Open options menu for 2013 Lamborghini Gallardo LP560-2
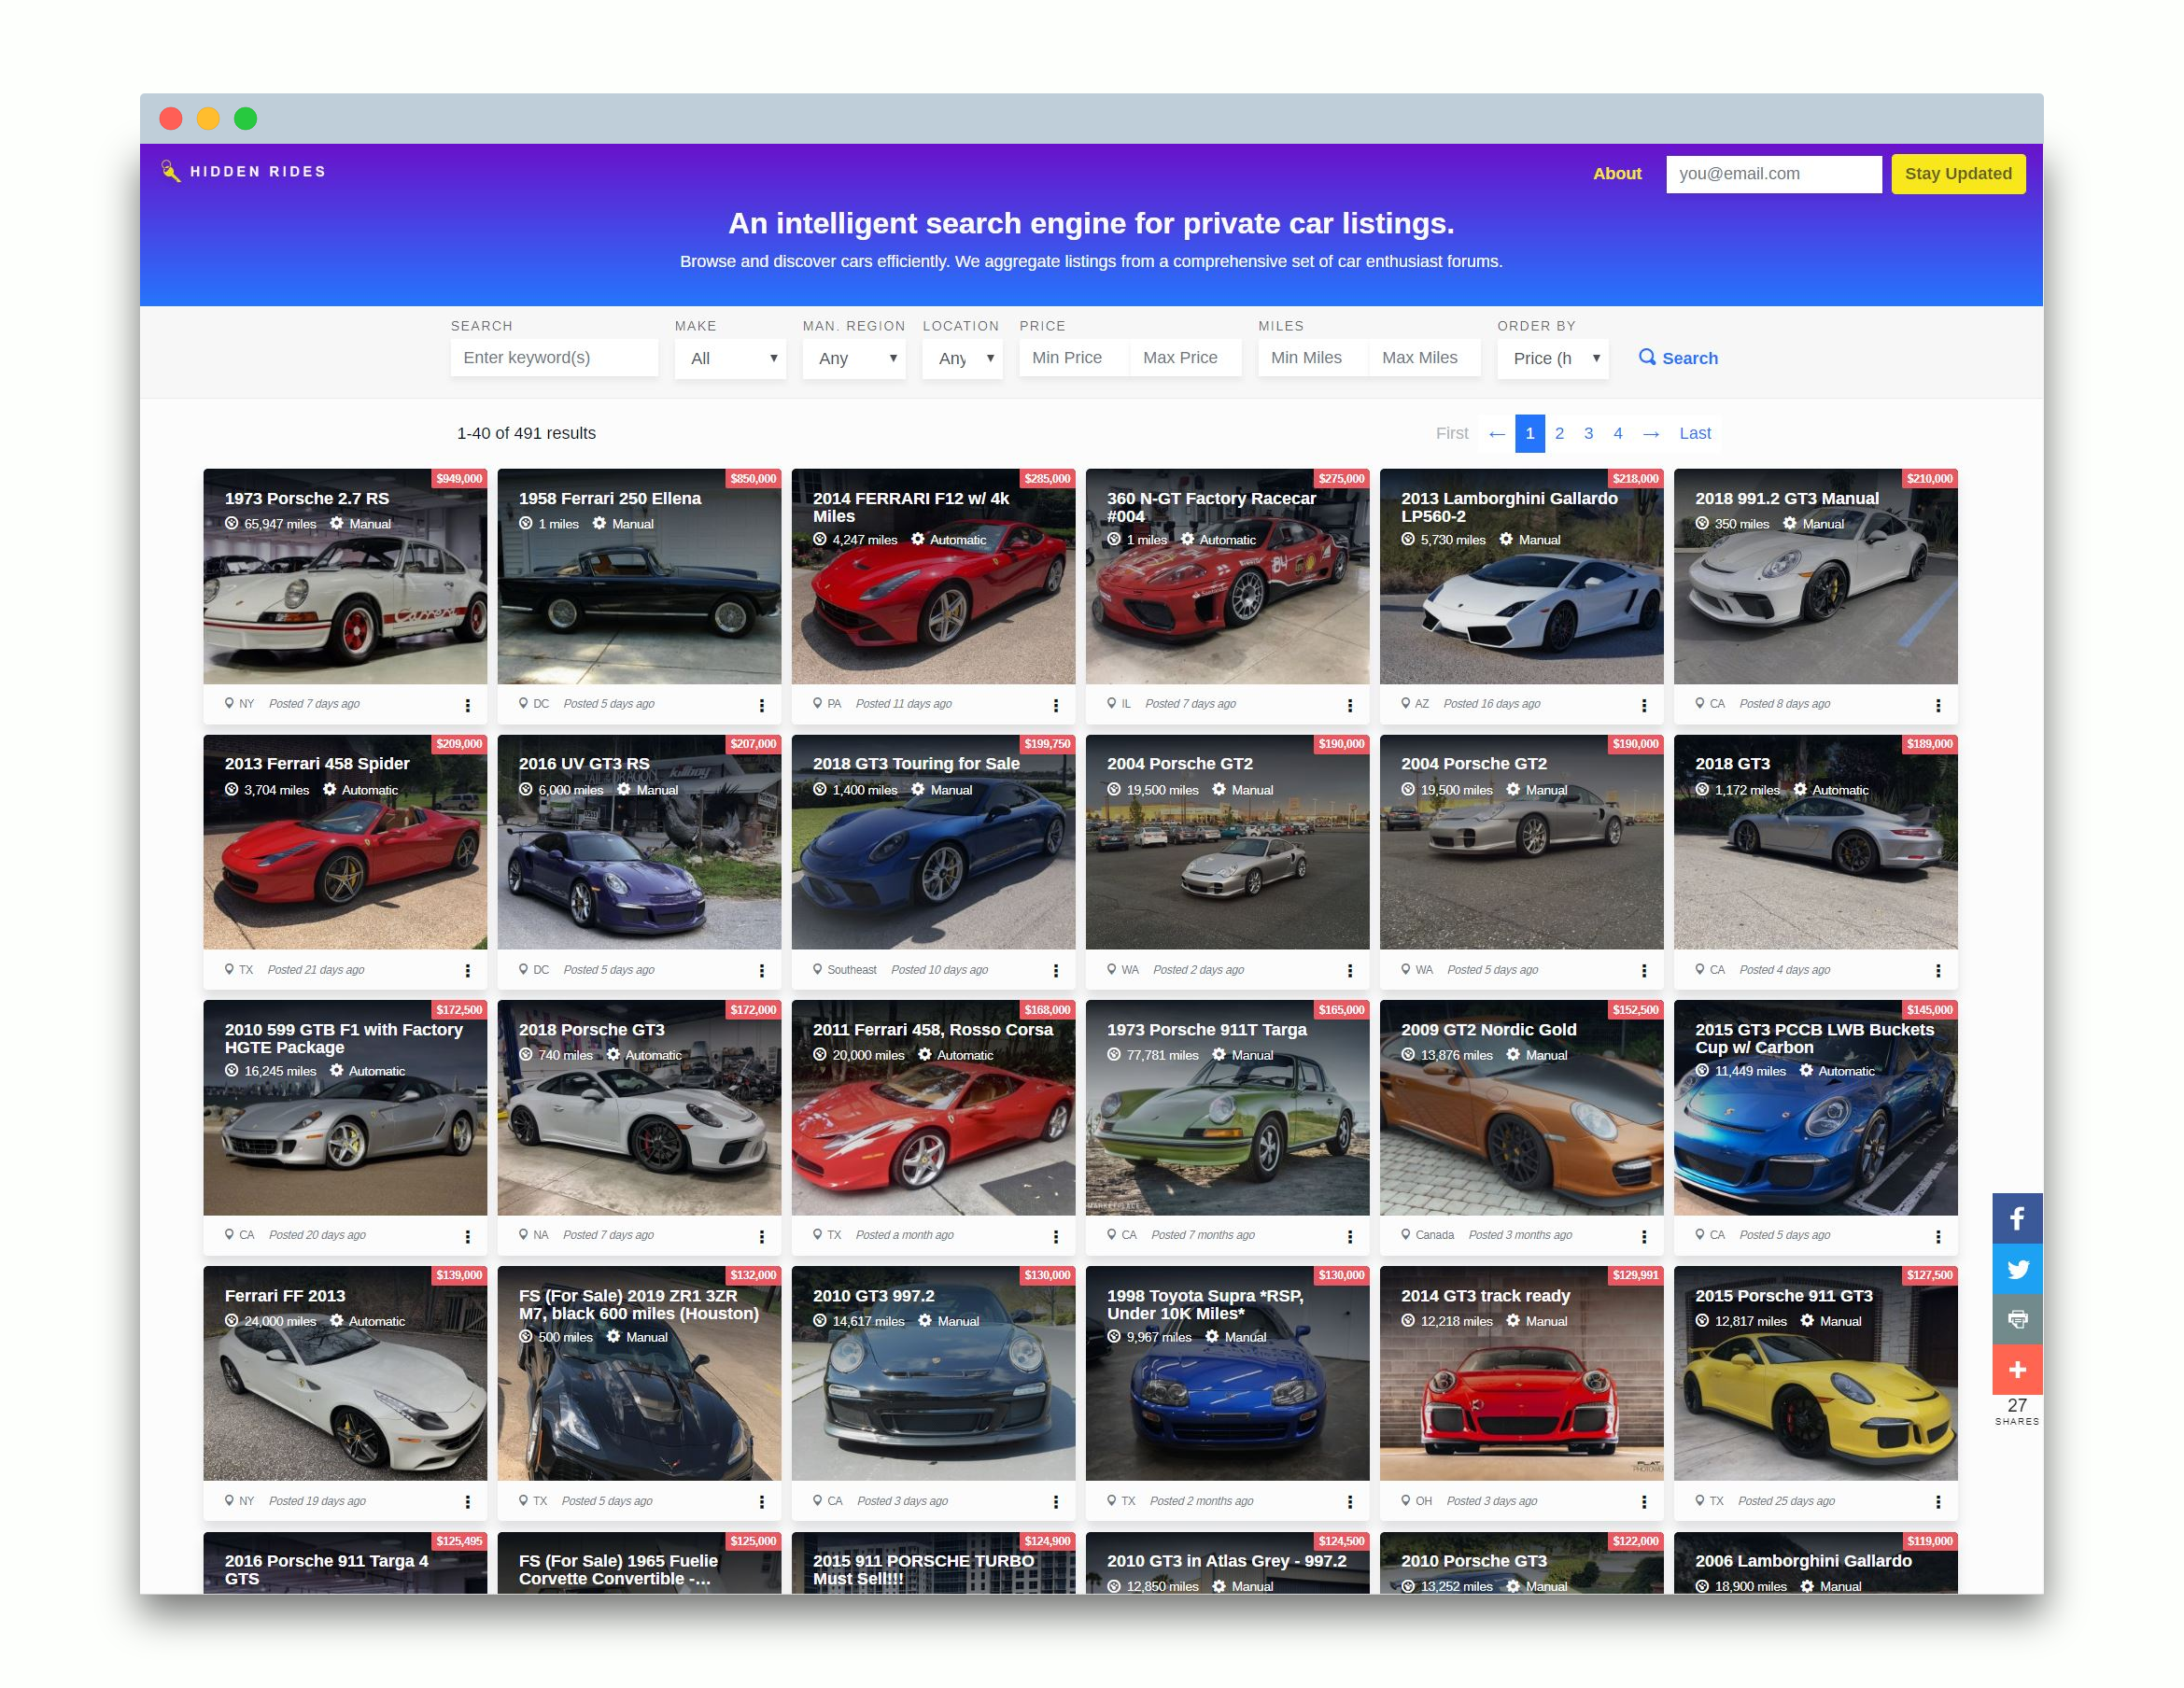The height and width of the screenshot is (1688, 2184). click(1643, 705)
